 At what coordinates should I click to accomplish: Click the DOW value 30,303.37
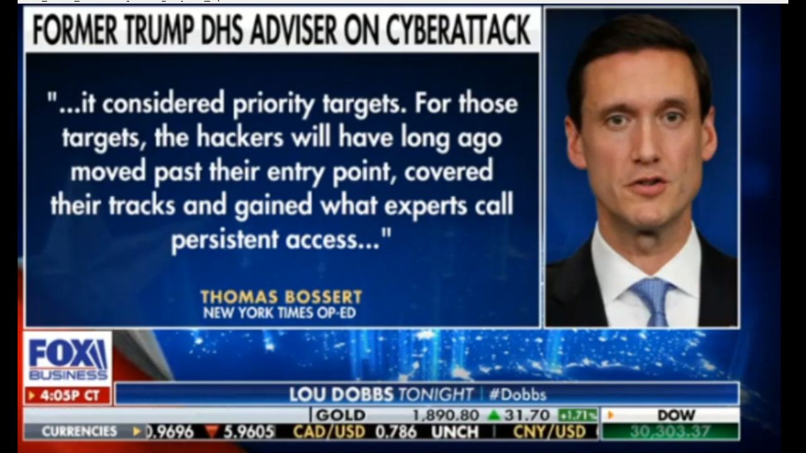pyautogui.click(x=670, y=432)
